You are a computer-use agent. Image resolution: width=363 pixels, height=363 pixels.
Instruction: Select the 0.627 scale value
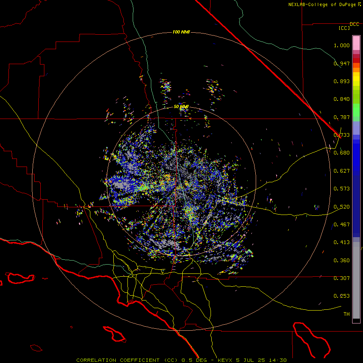coord(342,171)
